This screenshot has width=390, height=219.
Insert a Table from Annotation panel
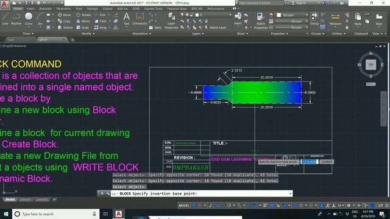click(x=155, y=27)
